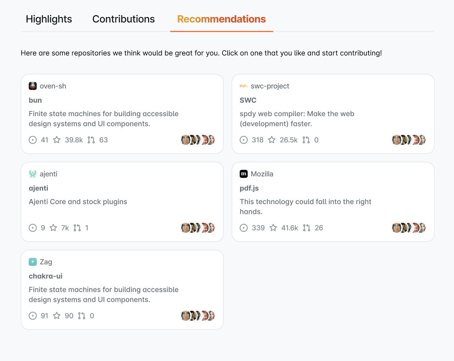Click the issue icon on the bun card
Screen dimensions: 454x361
pos(33,140)
